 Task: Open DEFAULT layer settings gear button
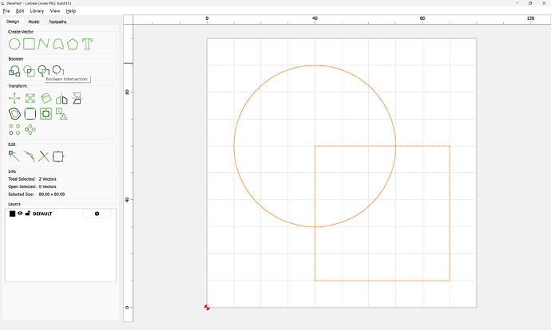[x=97, y=214]
